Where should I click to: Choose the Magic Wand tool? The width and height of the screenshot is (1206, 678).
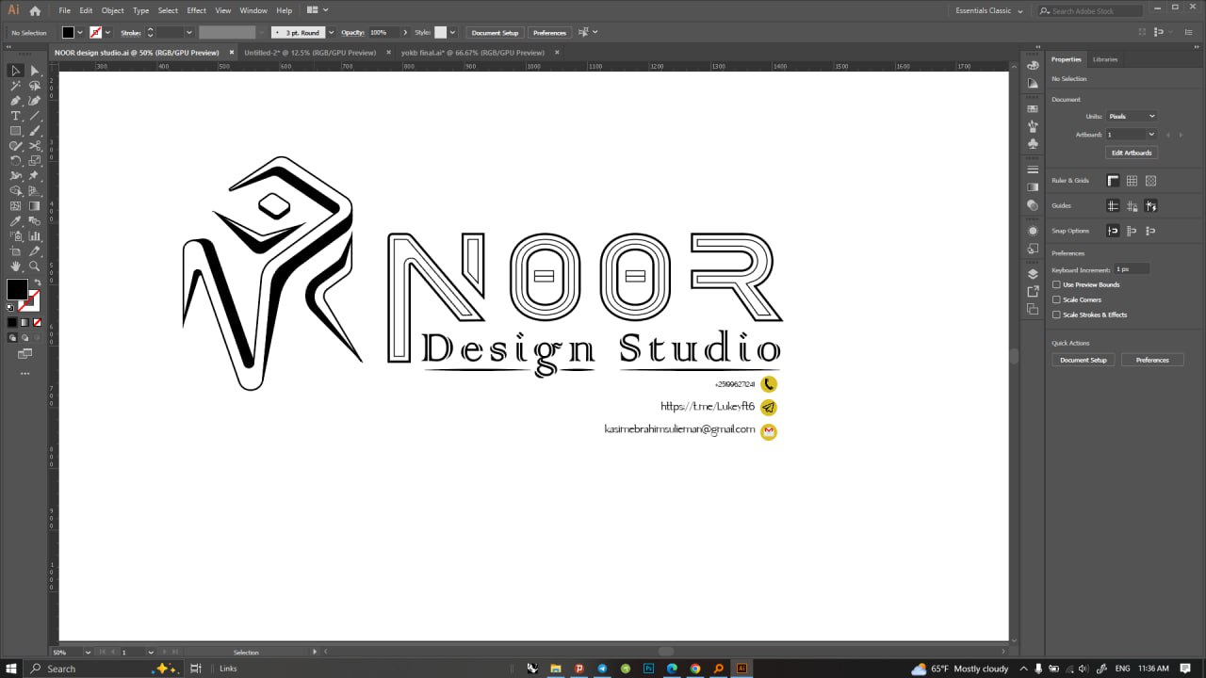click(15, 86)
